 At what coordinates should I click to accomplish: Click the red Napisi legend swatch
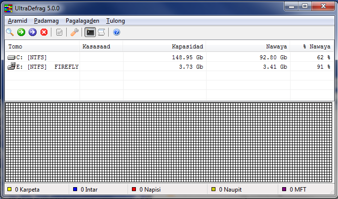click(x=134, y=189)
